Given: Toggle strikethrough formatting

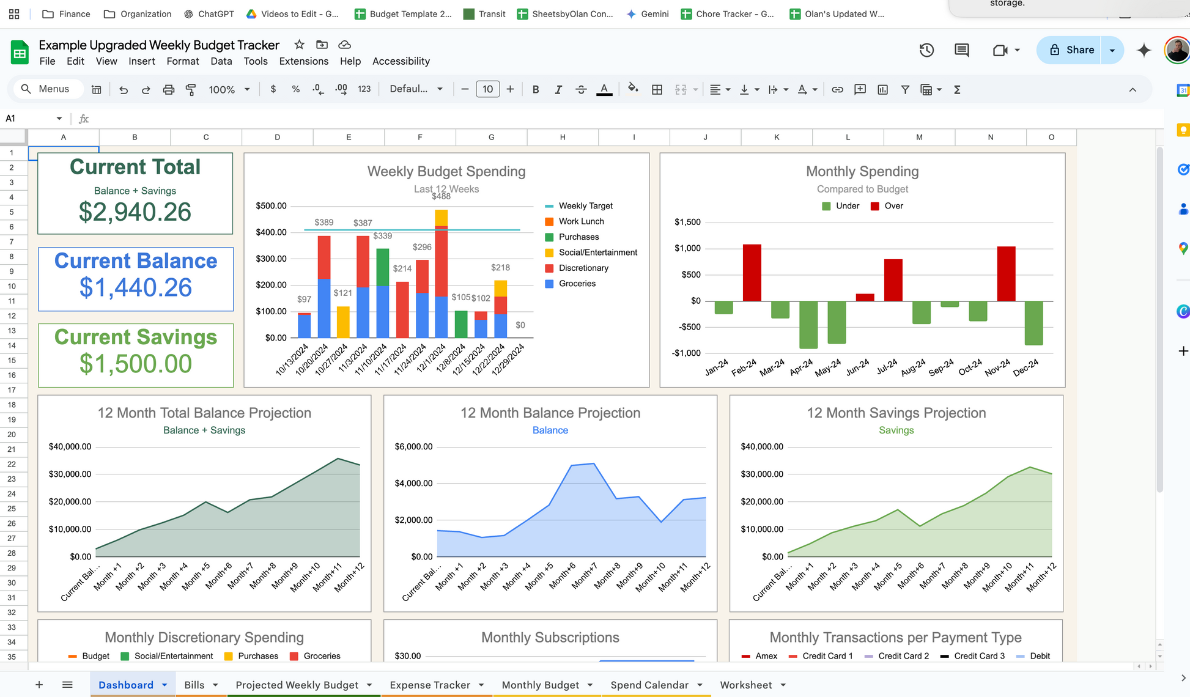Looking at the screenshot, I should coord(581,89).
